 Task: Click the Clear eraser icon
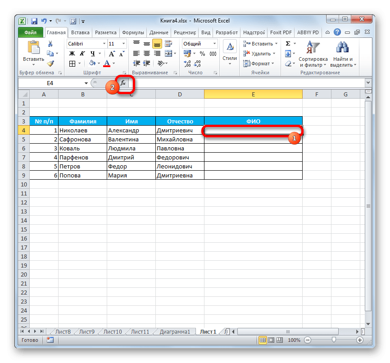pos(288,64)
